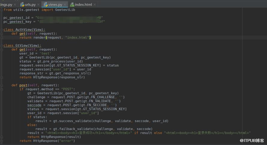Open the index.html editor tab
The image size is (267, 145).
click(x=83, y=4)
